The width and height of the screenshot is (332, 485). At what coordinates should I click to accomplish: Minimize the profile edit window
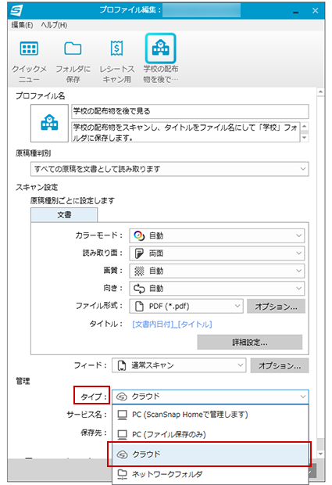point(295,11)
